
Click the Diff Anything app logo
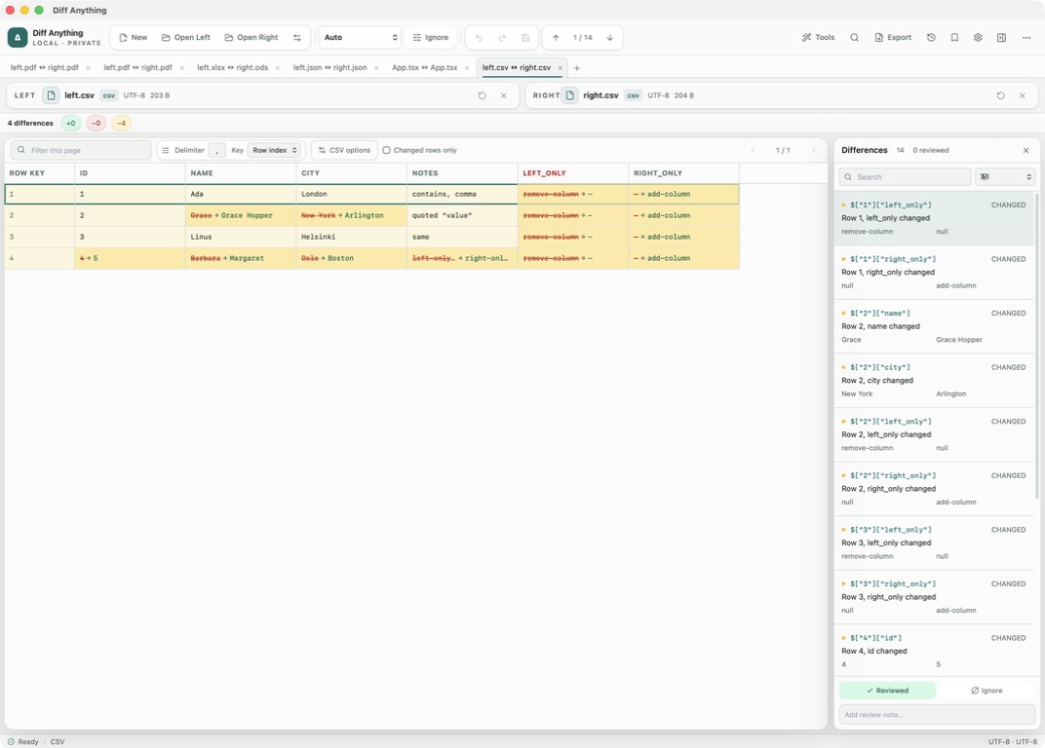click(18, 37)
